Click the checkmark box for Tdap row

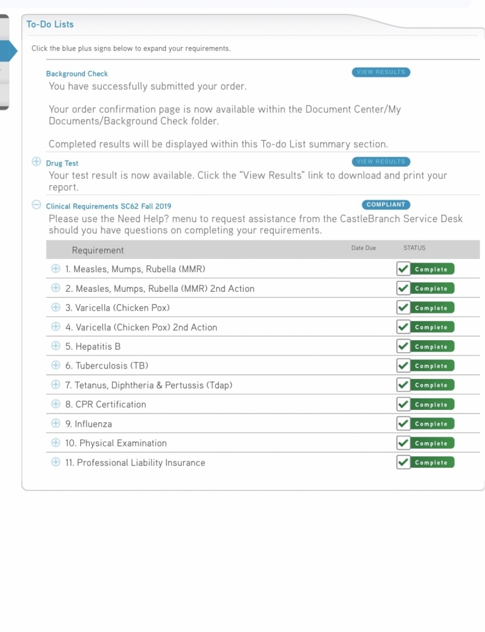[x=403, y=385]
